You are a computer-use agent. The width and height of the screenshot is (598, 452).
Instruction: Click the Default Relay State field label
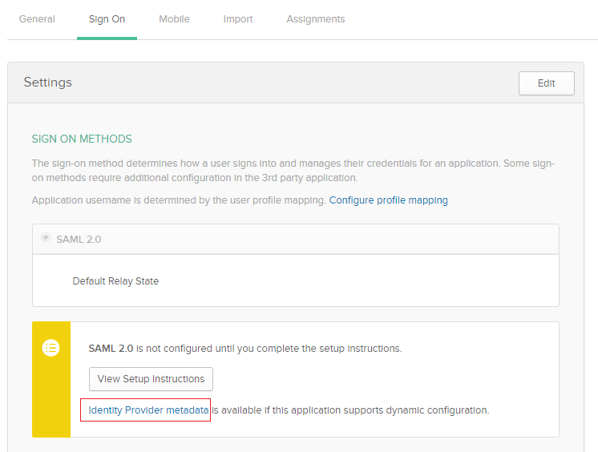coord(115,281)
